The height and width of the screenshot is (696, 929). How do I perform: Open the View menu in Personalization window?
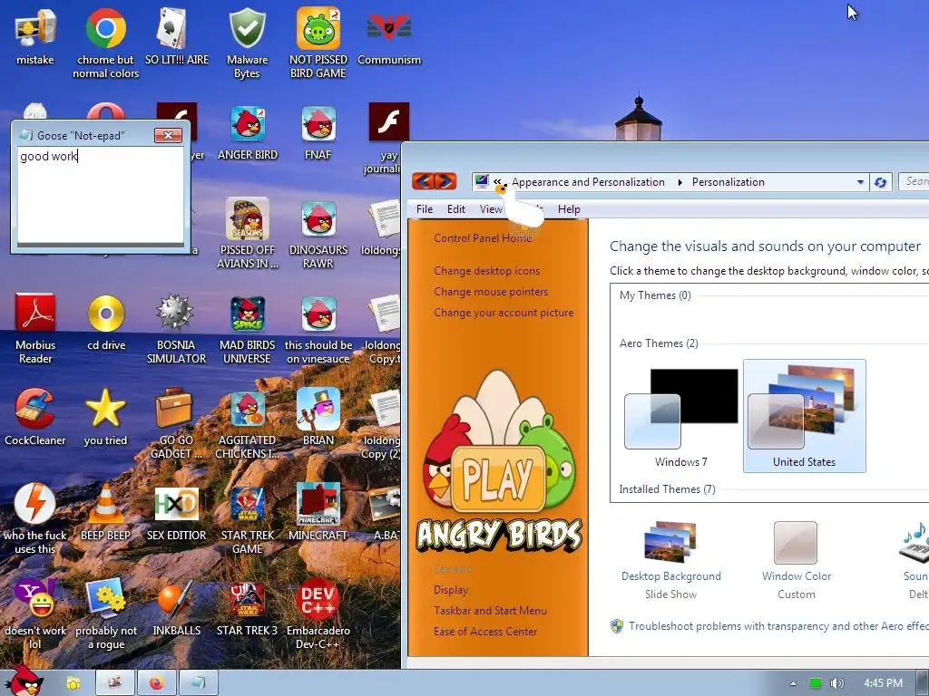[491, 209]
